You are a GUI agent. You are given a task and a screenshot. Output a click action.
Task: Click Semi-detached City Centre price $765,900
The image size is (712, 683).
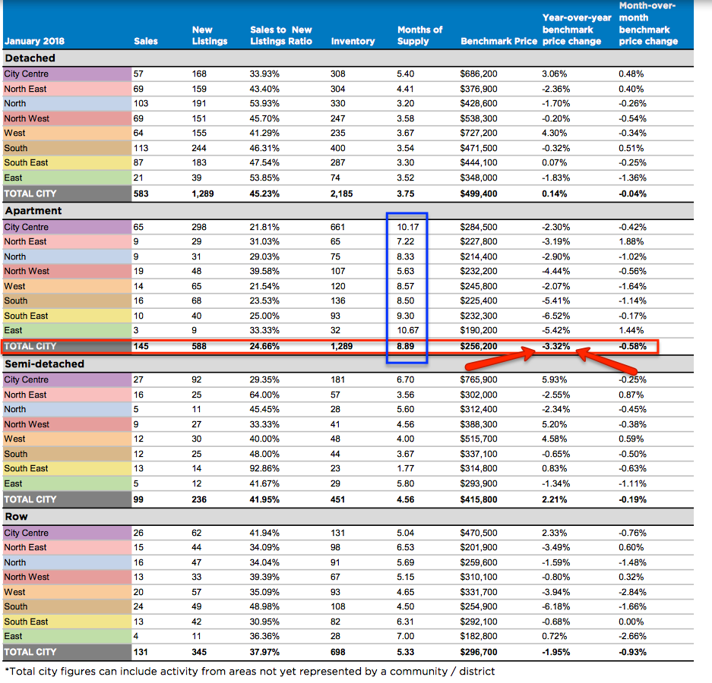(478, 379)
